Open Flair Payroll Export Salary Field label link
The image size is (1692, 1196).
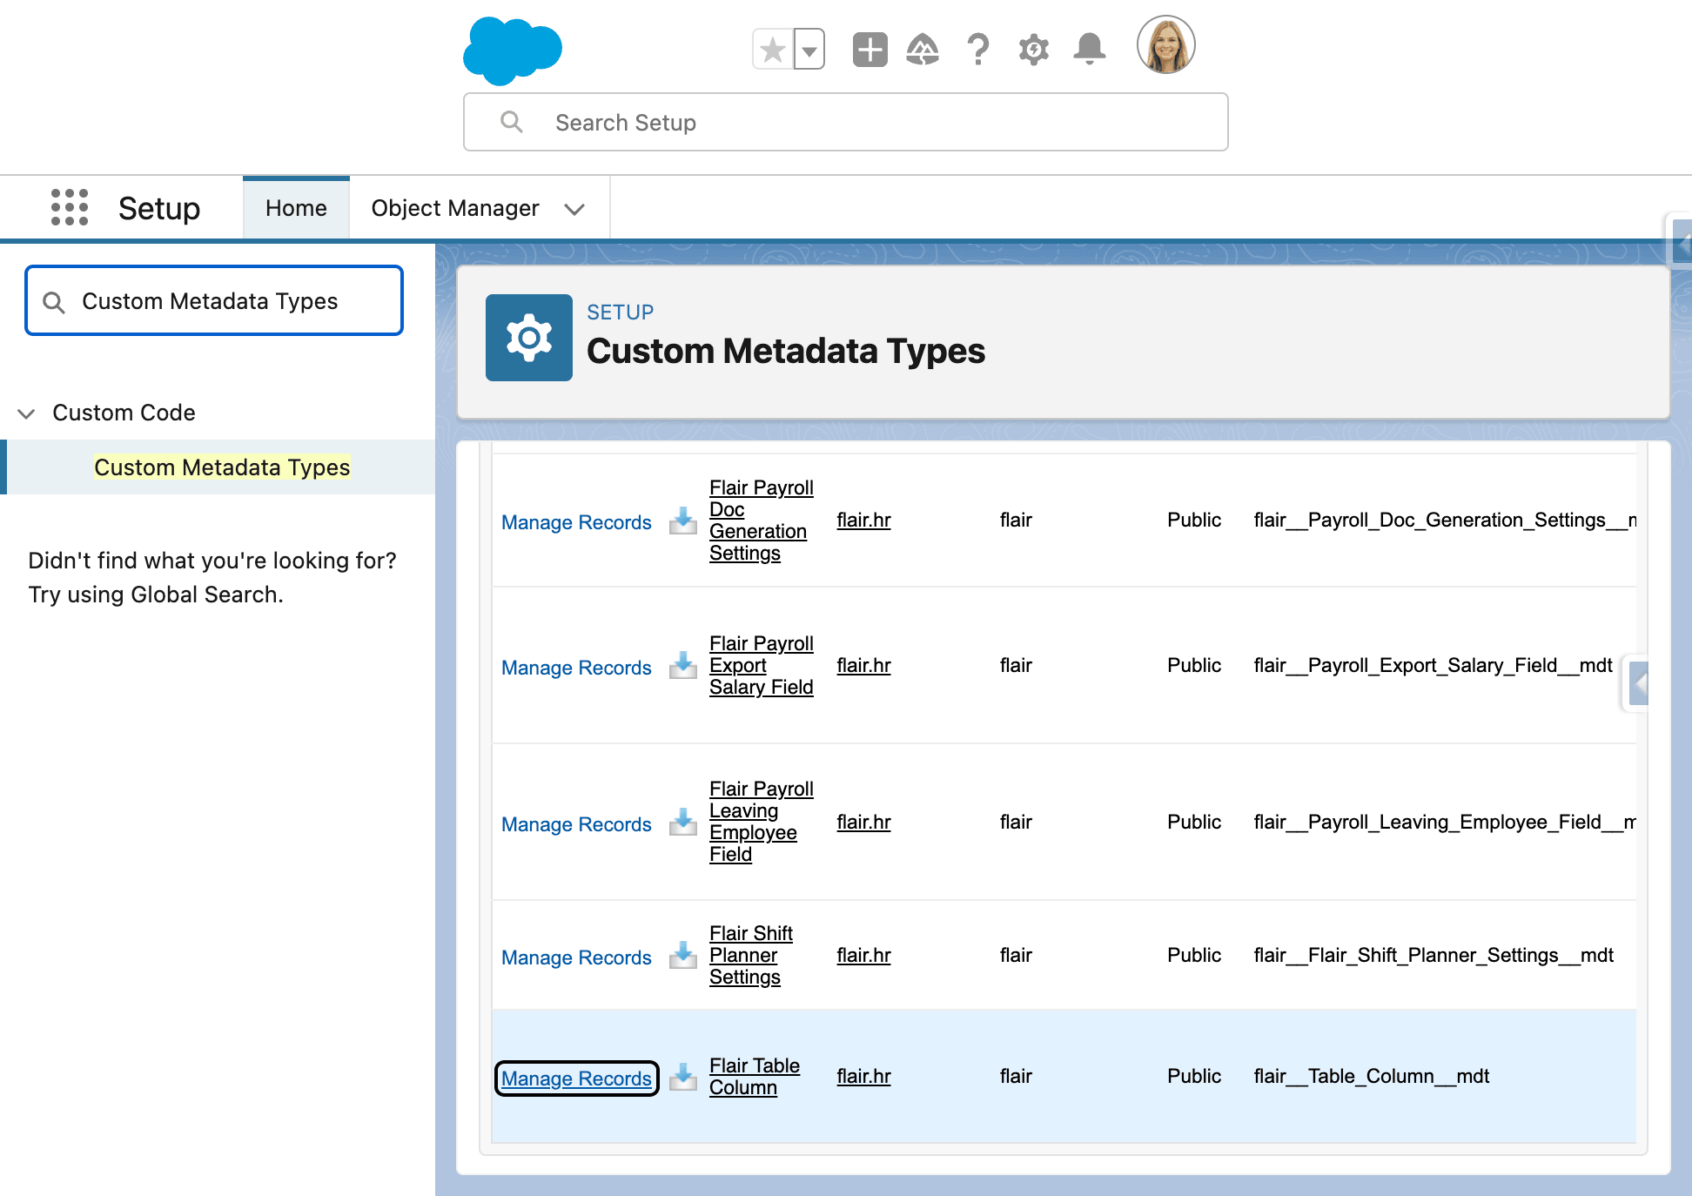(x=762, y=665)
